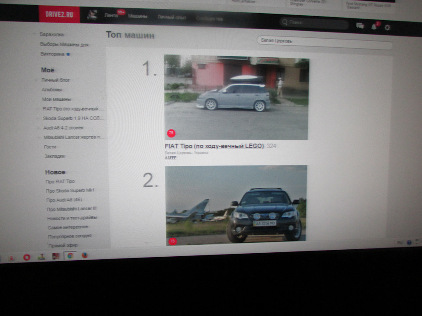422x316 pixels.
Task: Open the Барахолка link
Action: tap(52, 34)
